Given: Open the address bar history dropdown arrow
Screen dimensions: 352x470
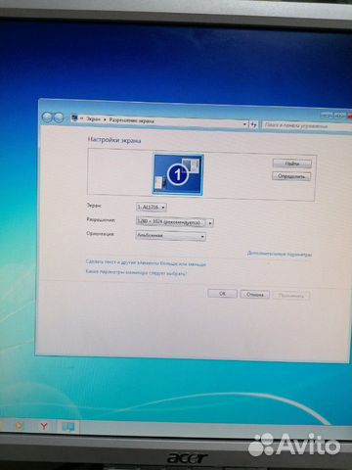Looking at the screenshot, I should [244, 124].
